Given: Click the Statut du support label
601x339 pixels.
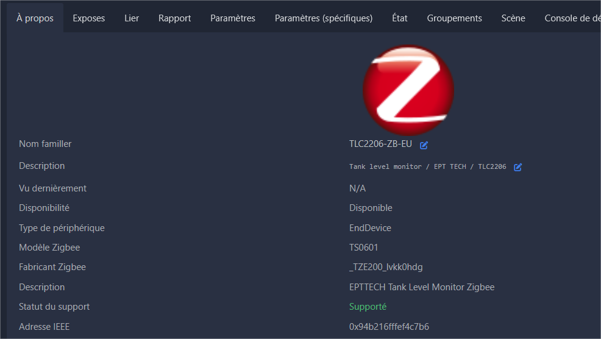Looking at the screenshot, I should pos(54,307).
